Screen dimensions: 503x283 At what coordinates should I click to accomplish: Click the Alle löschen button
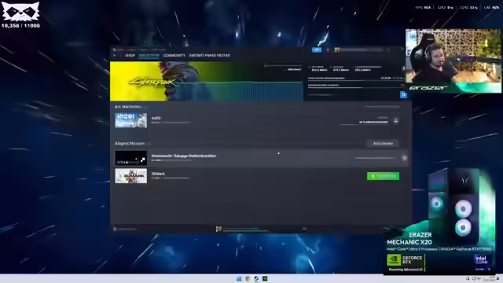click(x=383, y=143)
